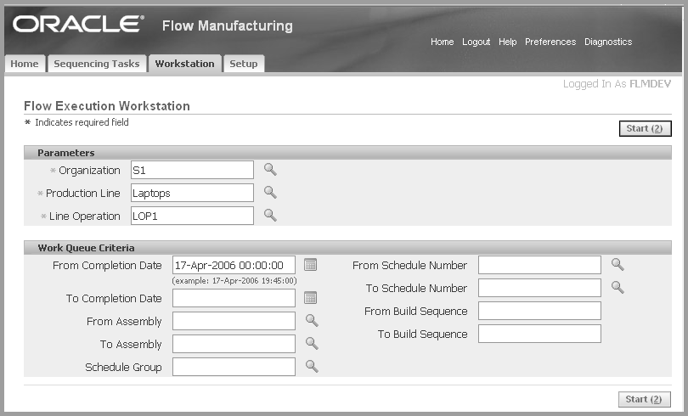This screenshot has width=688, height=416.
Task: Click the From Assembly input field
Action: [234, 321]
